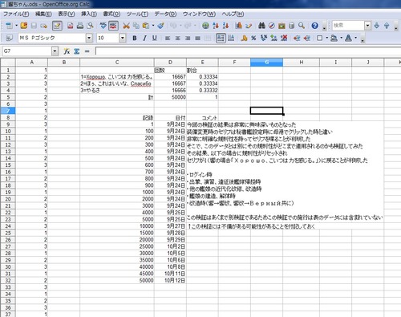Toggle italic formatting

pyautogui.click(x=144, y=38)
